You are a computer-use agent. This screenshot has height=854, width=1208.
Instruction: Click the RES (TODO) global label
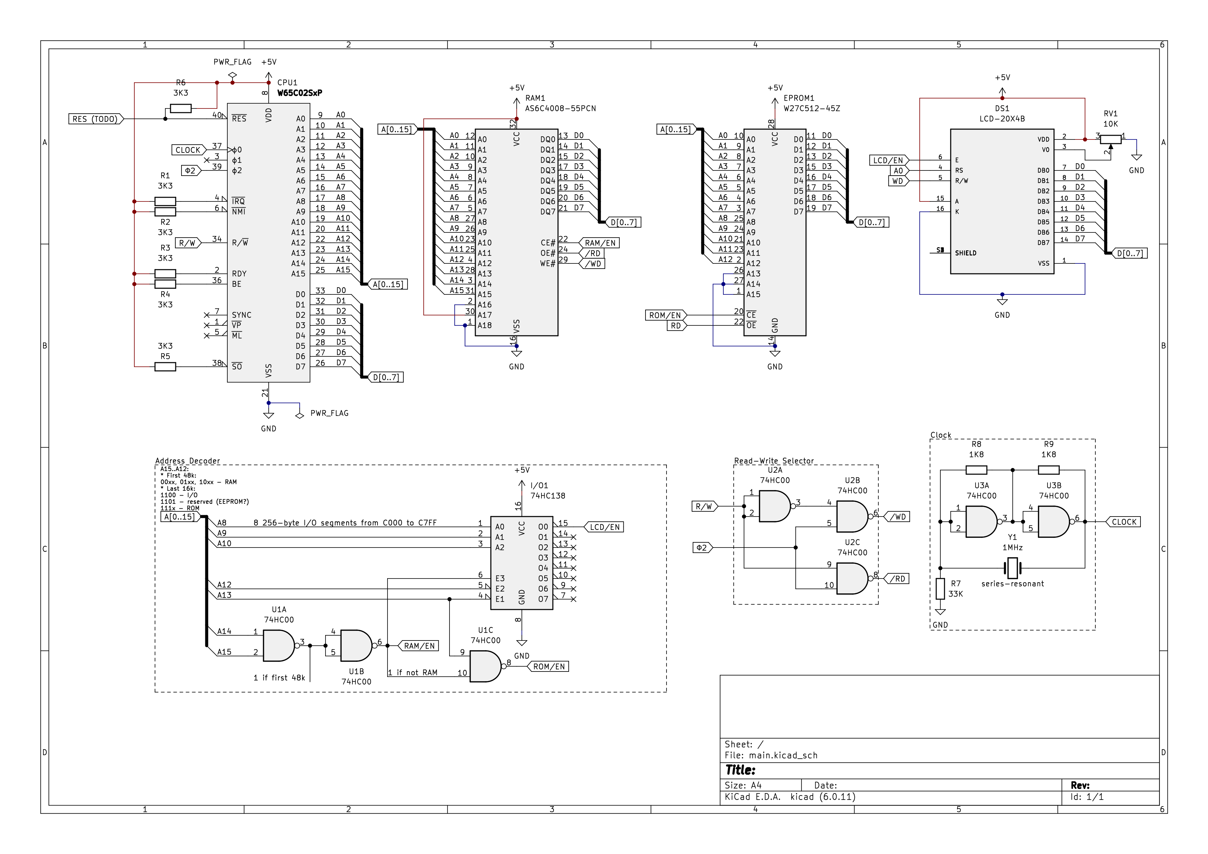coord(96,119)
